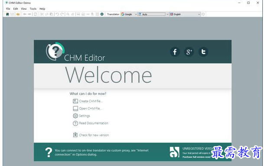Click the book icon beside Open CHM File
The image size is (265, 166).
coord(75,108)
